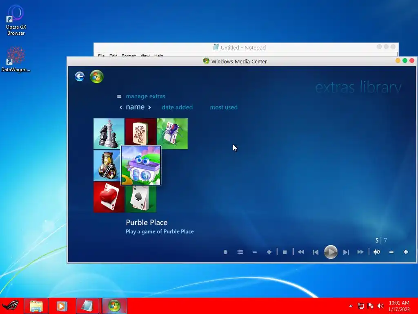
Task: Skip to next track button
Action: point(346,252)
